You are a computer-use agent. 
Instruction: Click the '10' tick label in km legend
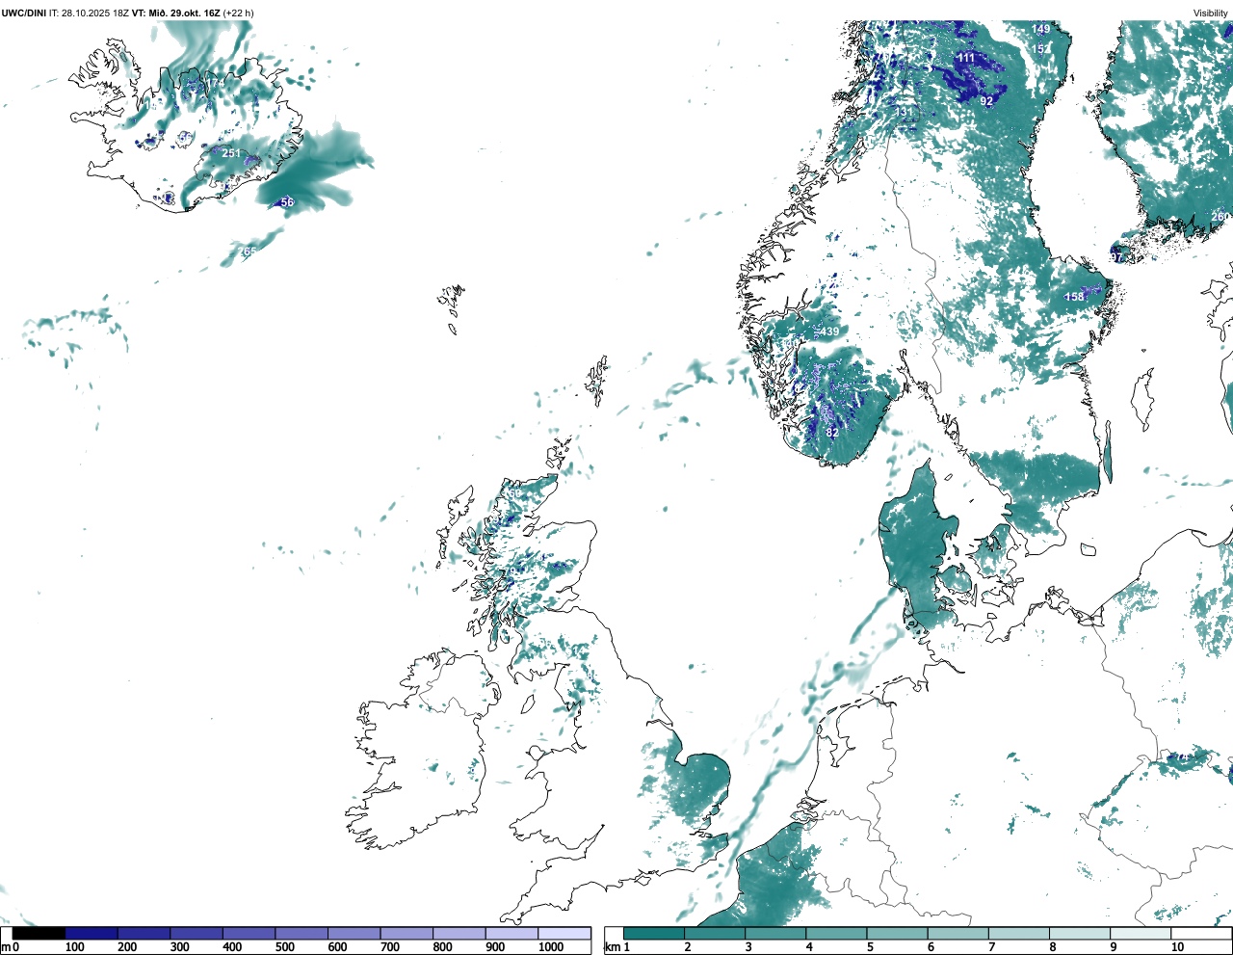point(1177,947)
